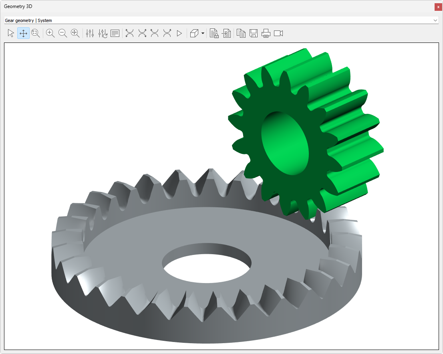443x354 pixels.
Task: Activate zoom window selection tool
Action: coord(36,33)
